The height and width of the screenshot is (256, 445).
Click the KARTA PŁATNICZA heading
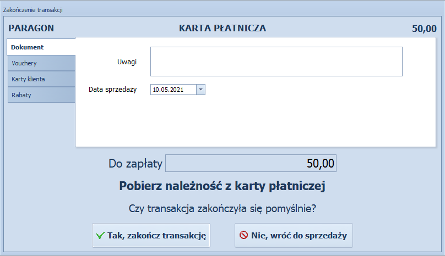pyautogui.click(x=223, y=28)
